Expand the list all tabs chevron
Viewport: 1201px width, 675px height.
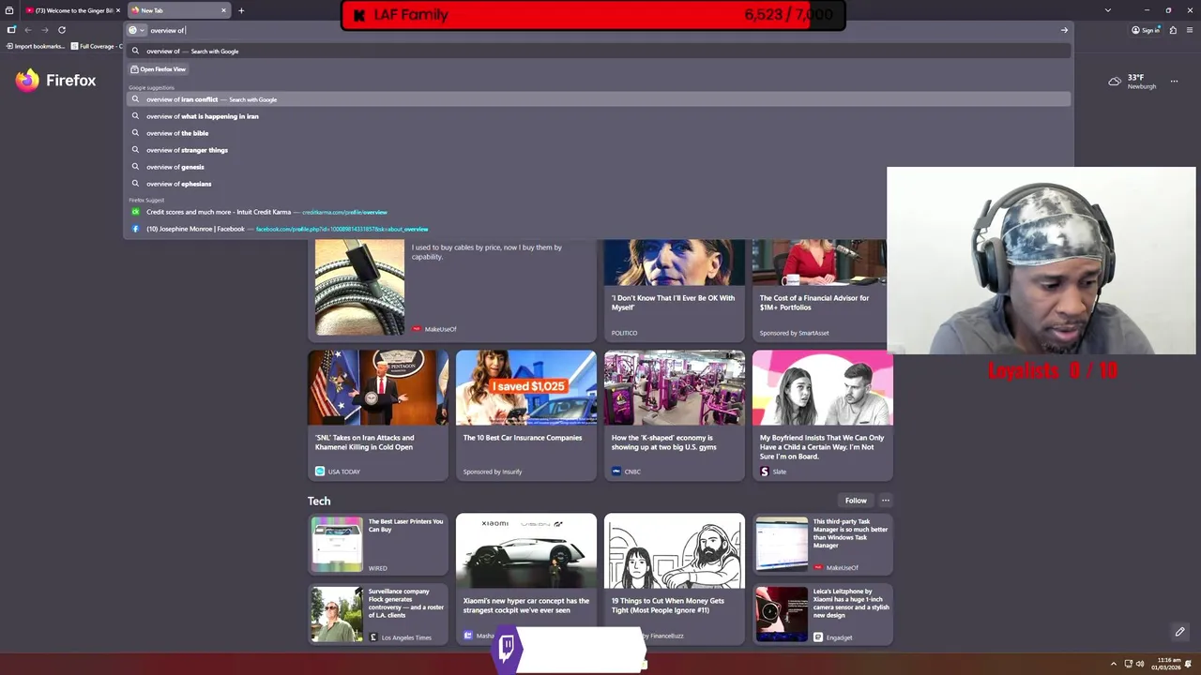pos(1108,10)
